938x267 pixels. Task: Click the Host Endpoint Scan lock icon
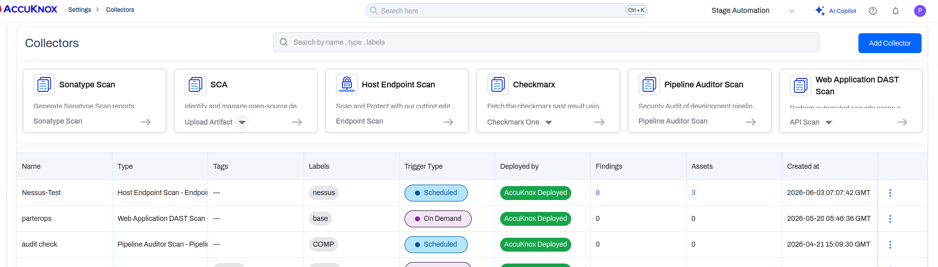point(347,84)
